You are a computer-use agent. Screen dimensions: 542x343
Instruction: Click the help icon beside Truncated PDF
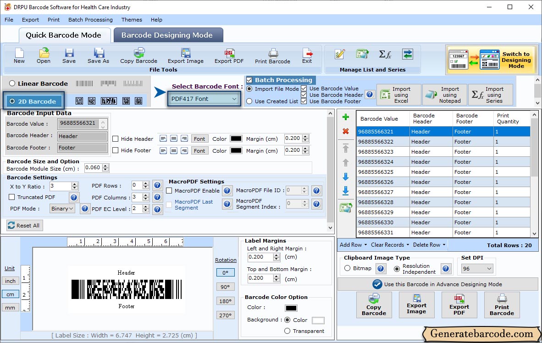pos(74,198)
